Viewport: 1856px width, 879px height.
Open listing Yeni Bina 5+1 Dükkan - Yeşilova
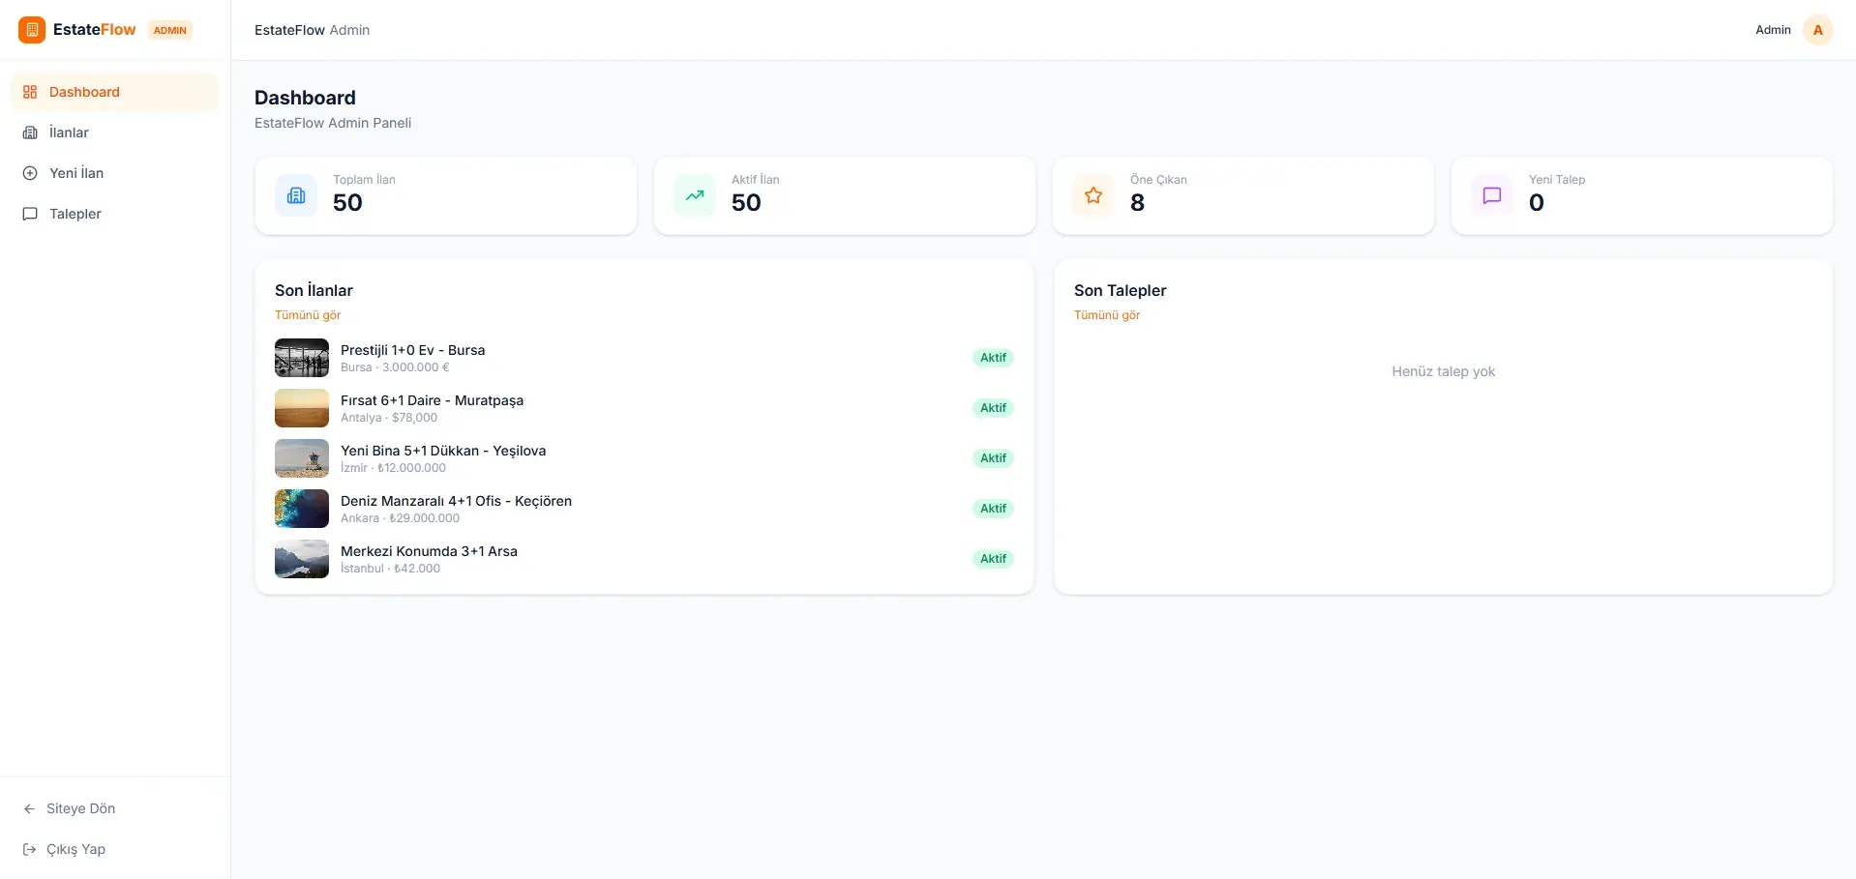point(443,451)
